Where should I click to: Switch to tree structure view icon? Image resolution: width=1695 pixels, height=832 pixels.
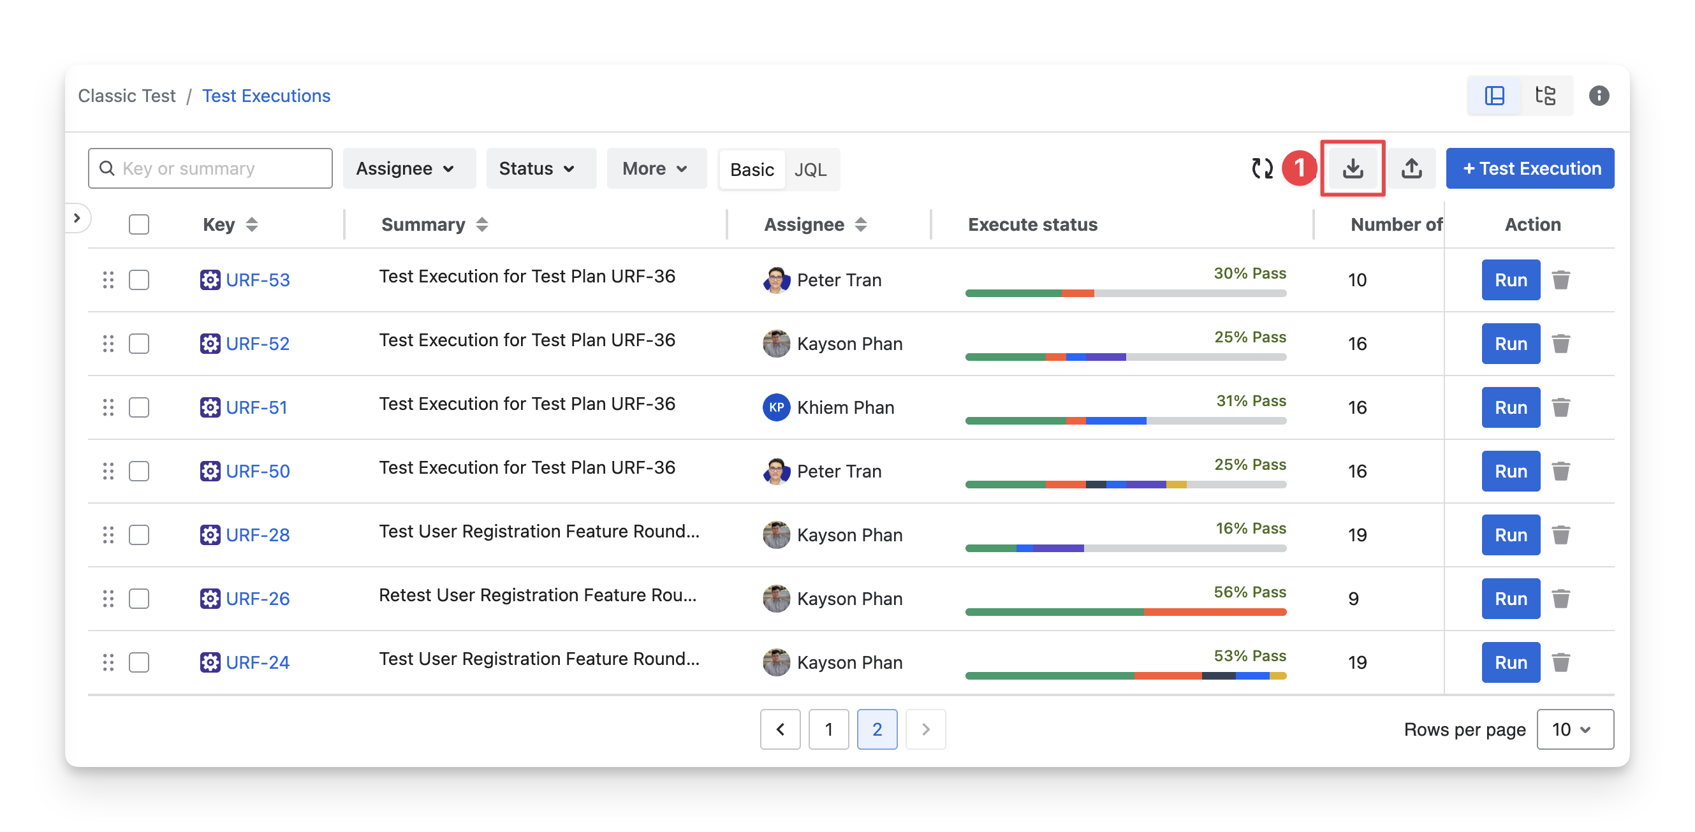click(x=1545, y=96)
